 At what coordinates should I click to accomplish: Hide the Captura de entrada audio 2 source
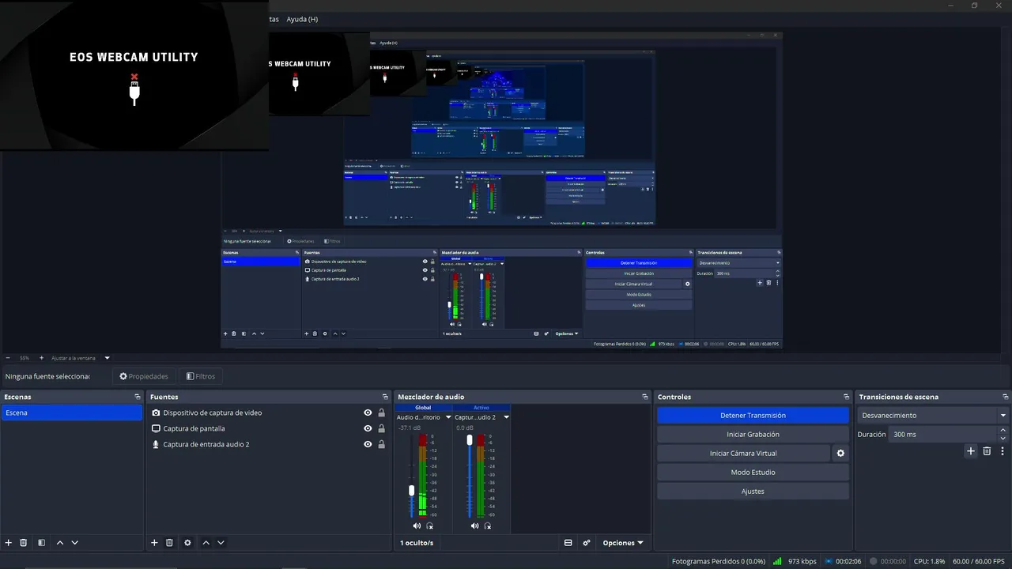pyautogui.click(x=368, y=444)
